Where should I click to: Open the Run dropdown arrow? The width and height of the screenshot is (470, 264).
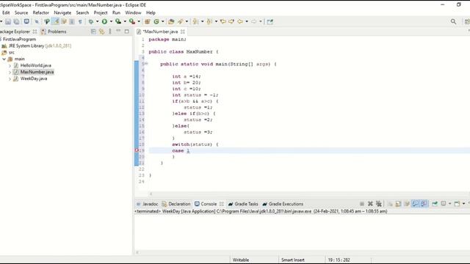pos(111,21)
